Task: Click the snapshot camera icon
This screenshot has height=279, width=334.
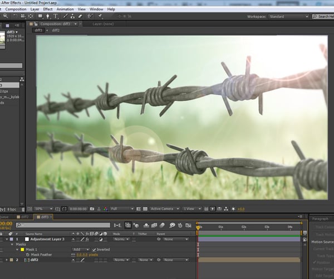Action: [x=92, y=209]
